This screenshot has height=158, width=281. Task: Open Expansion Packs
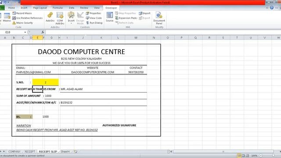pos(126,18)
